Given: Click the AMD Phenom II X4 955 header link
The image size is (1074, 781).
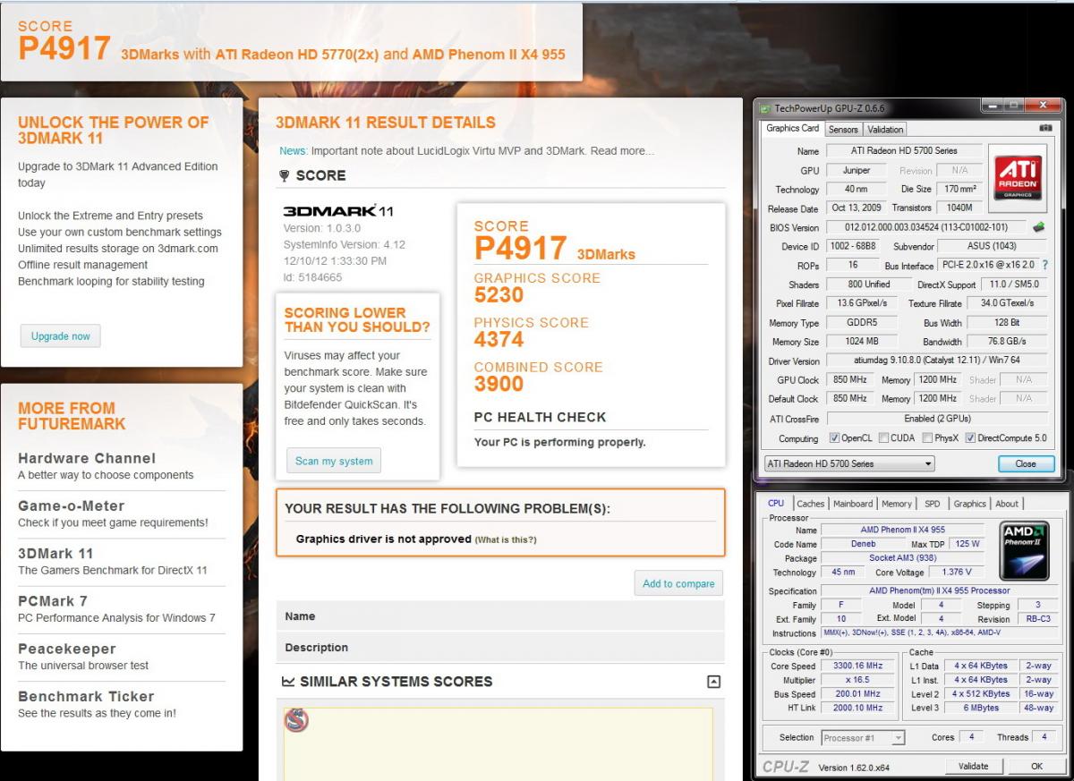Looking at the screenshot, I should pyautogui.click(x=489, y=55).
